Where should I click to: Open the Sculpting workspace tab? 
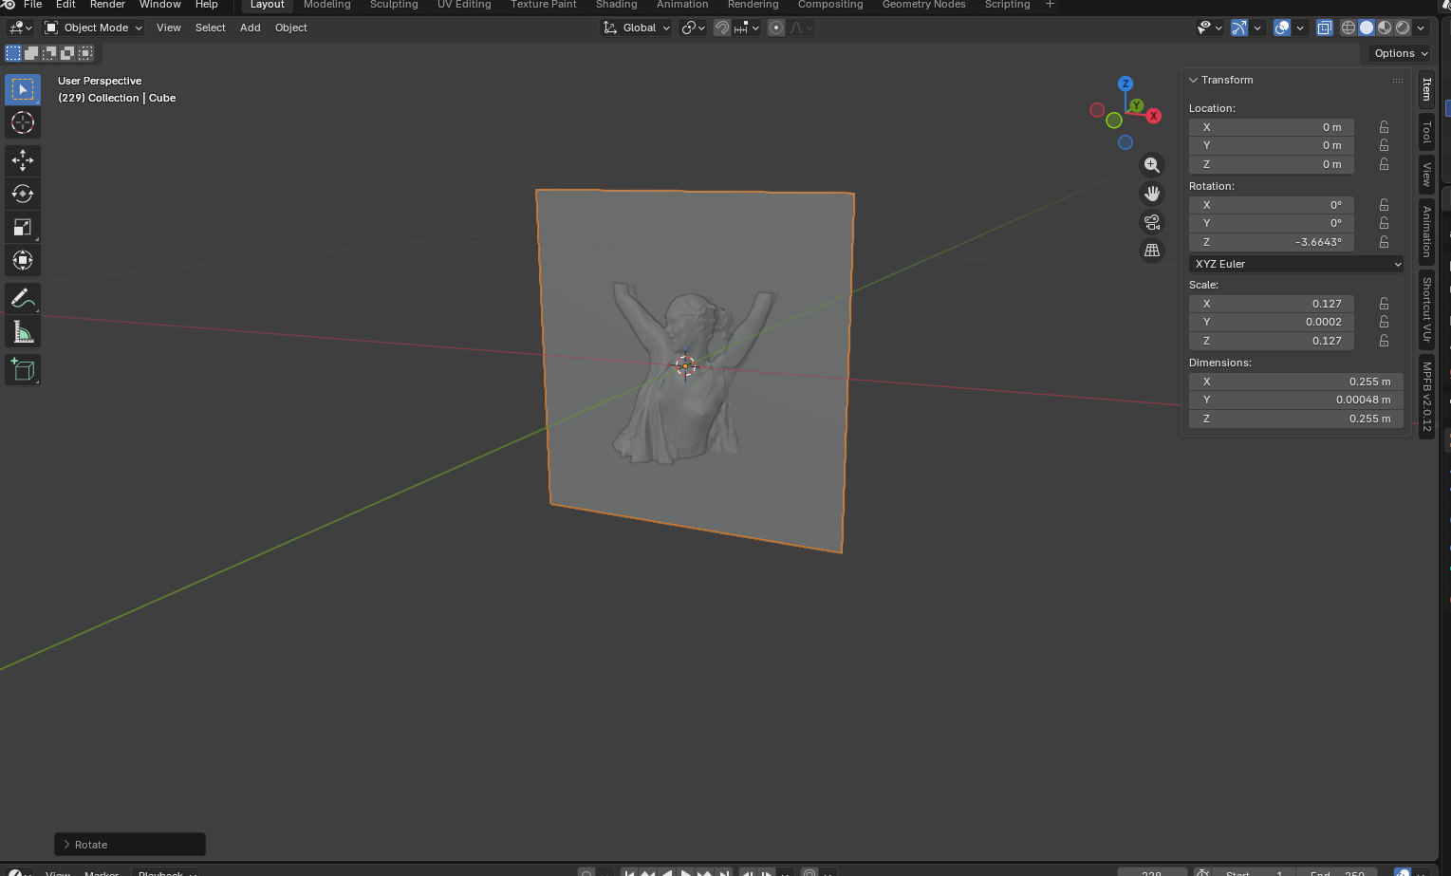coord(394,5)
